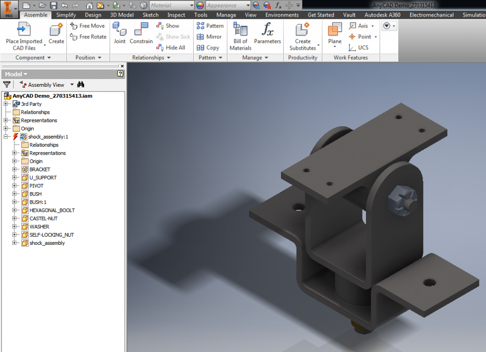Open the Electromechanical ribbon tab
This screenshot has height=352, width=486.
pos(431,15)
